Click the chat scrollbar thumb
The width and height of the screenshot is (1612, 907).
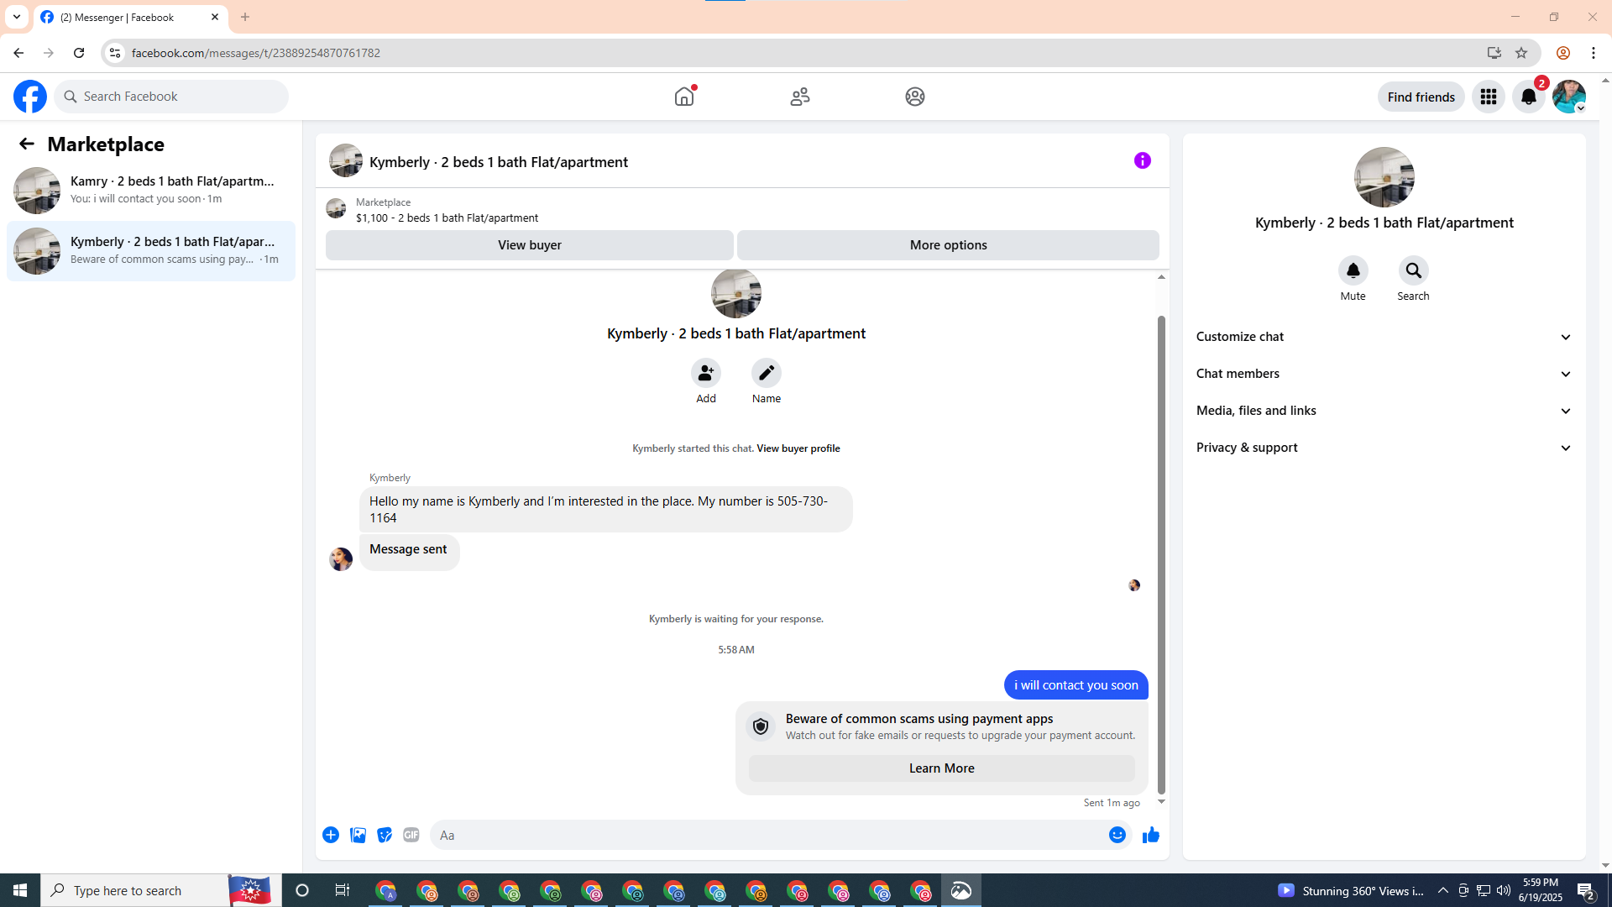pyautogui.click(x=1161, y=554)
